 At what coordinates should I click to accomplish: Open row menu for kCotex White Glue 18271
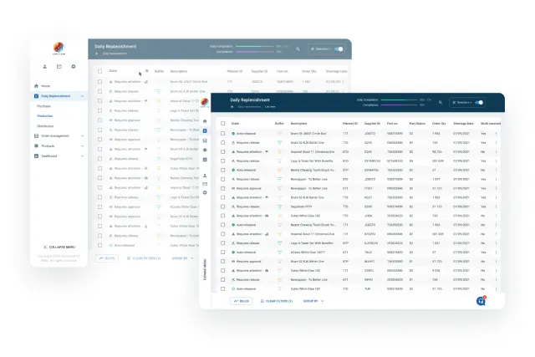pyautogui.click(x=496, y=252)
